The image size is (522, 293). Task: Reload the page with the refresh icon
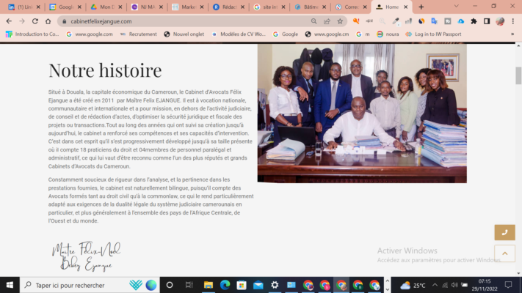point(35,21)
